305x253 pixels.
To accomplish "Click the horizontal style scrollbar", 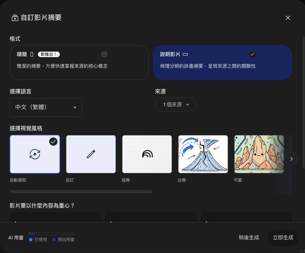I will [81, 192].
